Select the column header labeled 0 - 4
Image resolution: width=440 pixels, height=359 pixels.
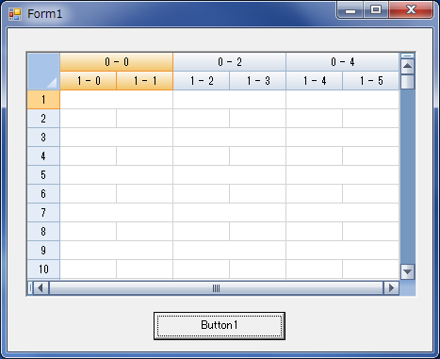[x=343, y=62]
